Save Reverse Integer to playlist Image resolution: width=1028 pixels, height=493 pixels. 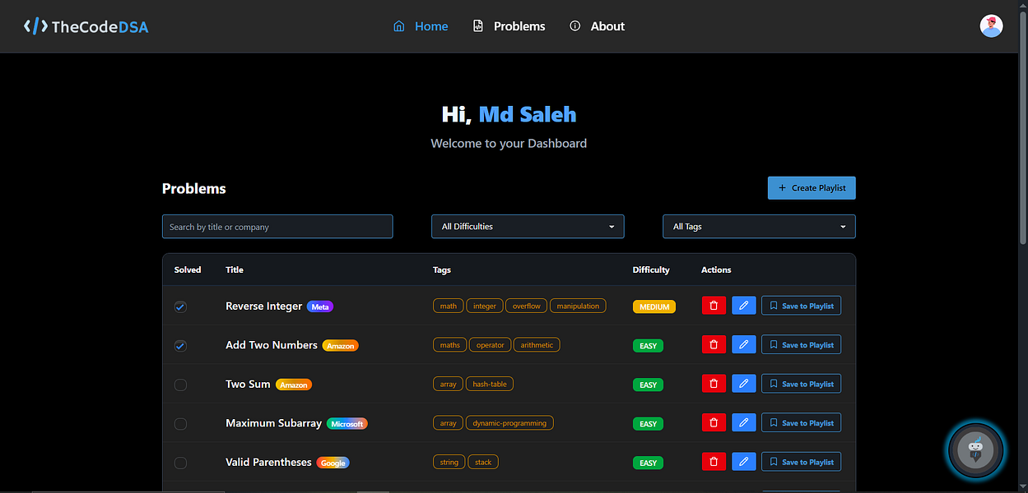pyautogui.click(x=801, y=306)
